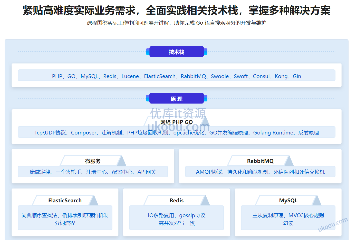Click the RabbitMQ card title
Screen dimensions: 356x240
(x=260, y=161)
